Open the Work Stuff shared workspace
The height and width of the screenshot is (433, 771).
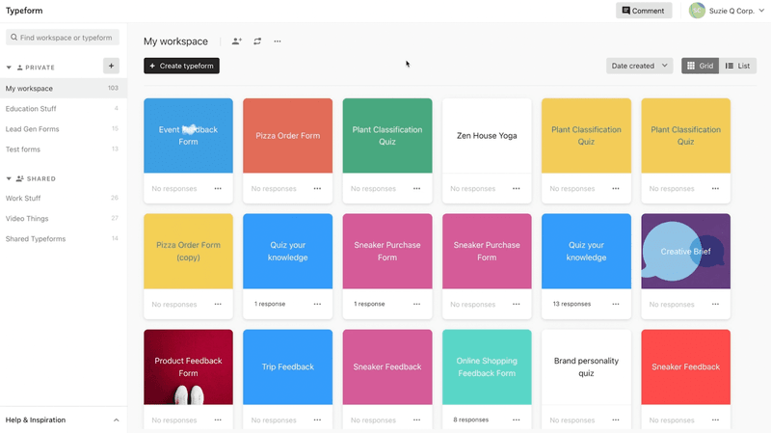[x=64, y=199]
